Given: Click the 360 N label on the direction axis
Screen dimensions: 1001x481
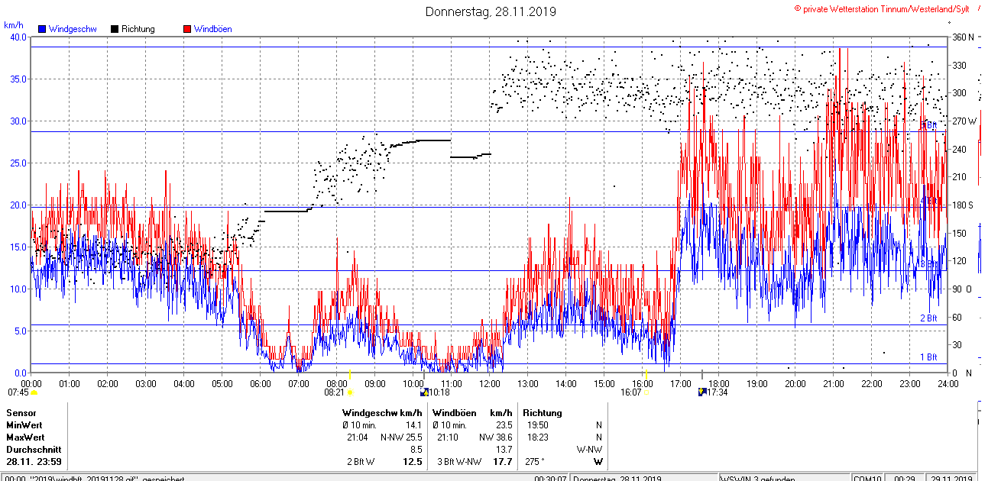Looking at the screenshot, I should click(x=962, y=37).
